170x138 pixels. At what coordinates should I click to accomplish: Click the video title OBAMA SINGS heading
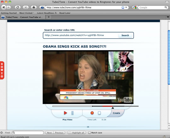coord(75,47)
